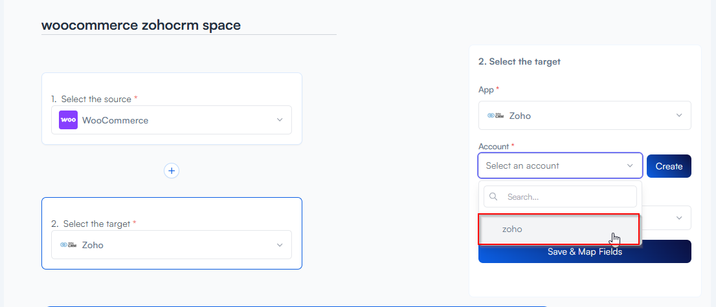Image resolution: width=716 pixels, height=307 pixels.
Task: Select the "1. Select the source" step card
Action: [172, 85]
